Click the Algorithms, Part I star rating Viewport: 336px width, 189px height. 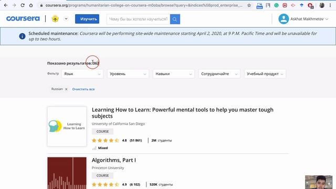point(106,184)
